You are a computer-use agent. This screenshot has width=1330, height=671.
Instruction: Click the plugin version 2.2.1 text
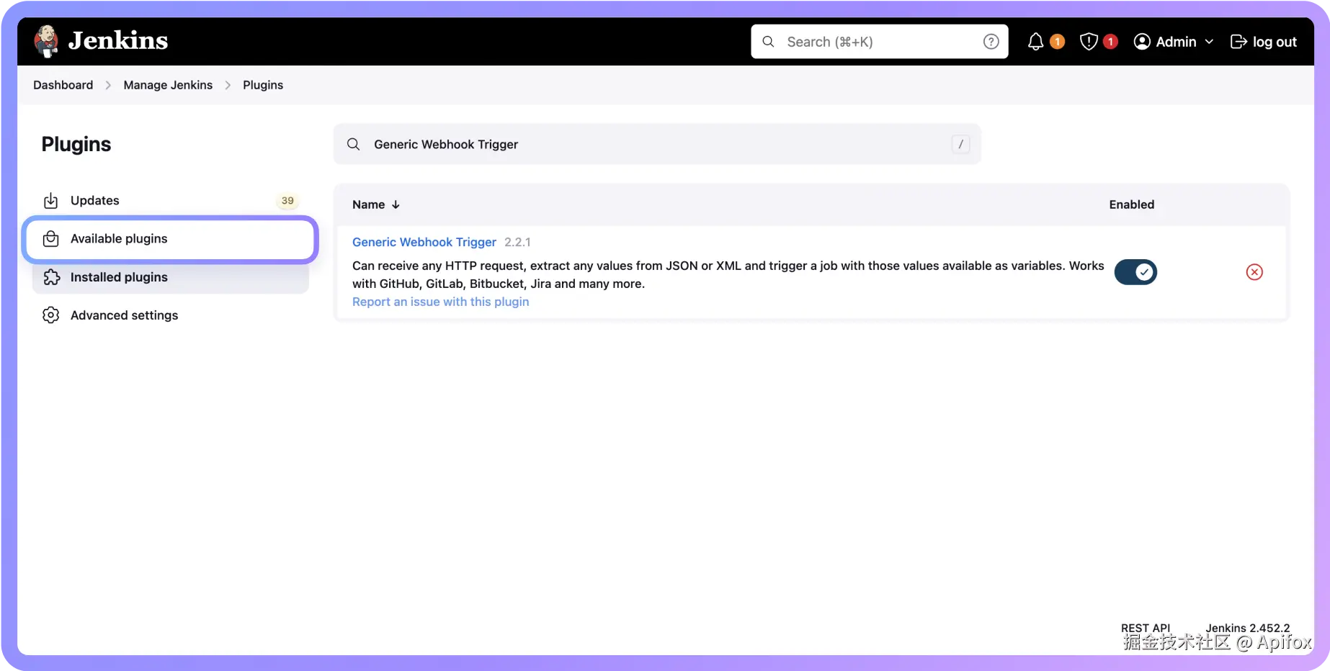point(517,242)
